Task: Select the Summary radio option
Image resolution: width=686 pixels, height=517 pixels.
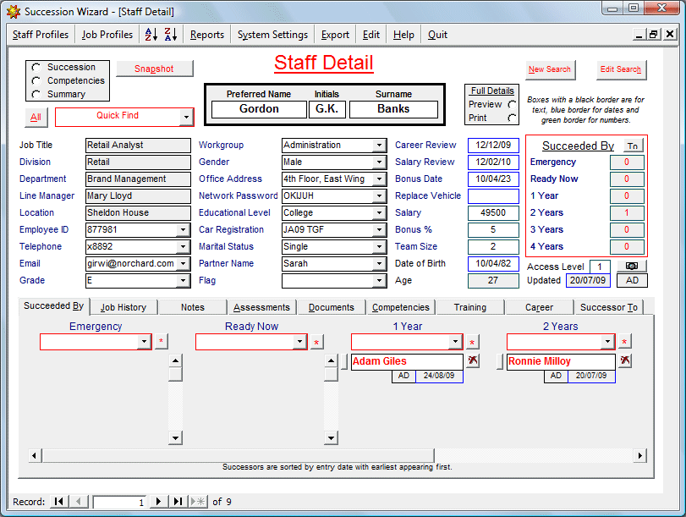Action: pos(36,94)
